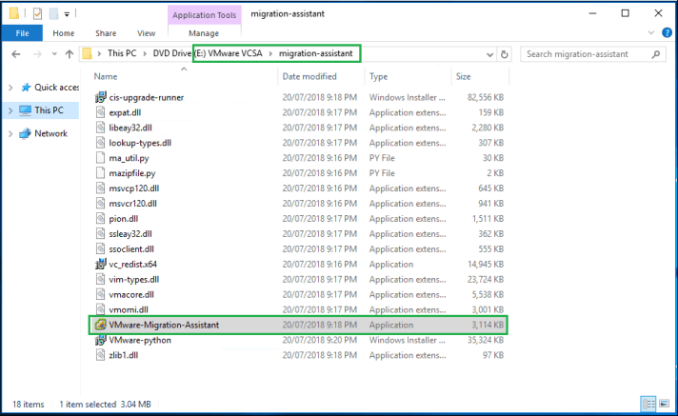Click the VMware-python installer icon
678x416 pixels.
[101, 340]
